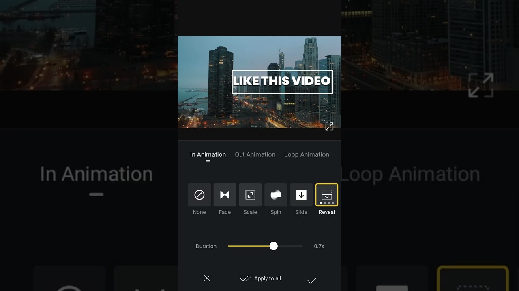Click the fullscreen icon on the preview
This screenshot has height=291, width=519.
[x=329, y=127]
